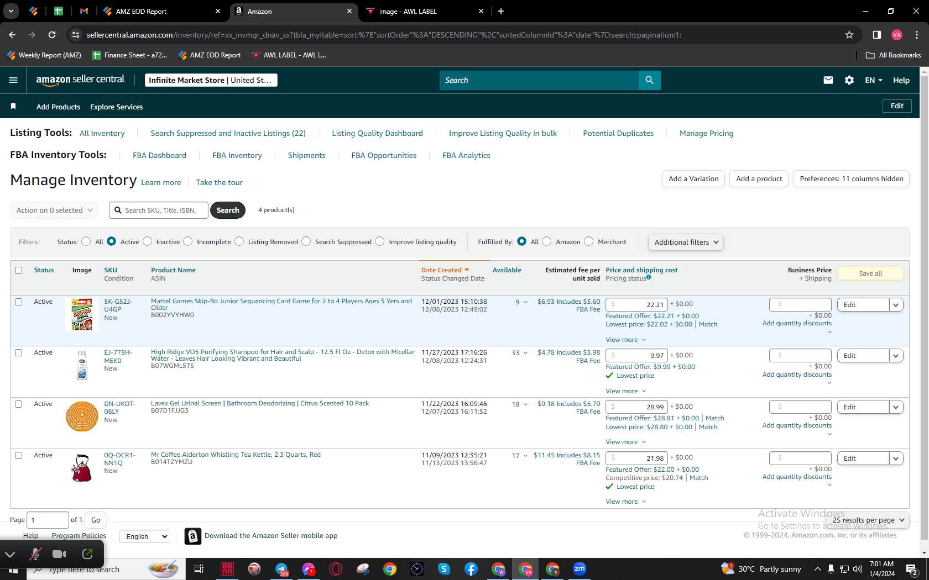
Task: Select the VO5 Shampoo row checkbox
Action: point(19,353)
